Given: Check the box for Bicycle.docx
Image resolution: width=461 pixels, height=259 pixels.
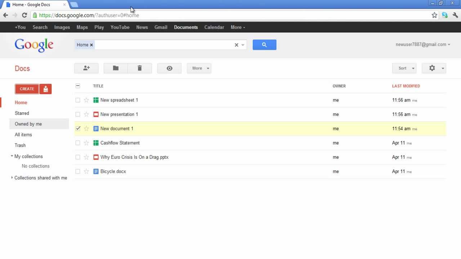Looking at the screenshot, I should [x=78, y=172].
